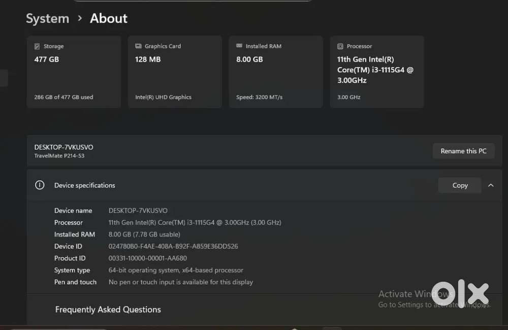Click the Graphics Card icon
The image size is (508, 330).
138,46
